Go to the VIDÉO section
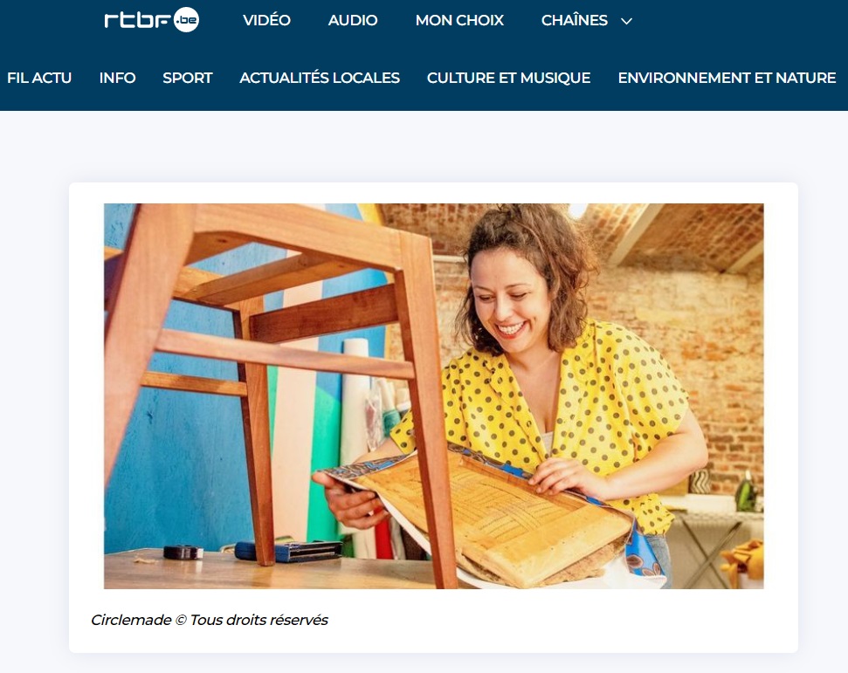 pos(266,21)
